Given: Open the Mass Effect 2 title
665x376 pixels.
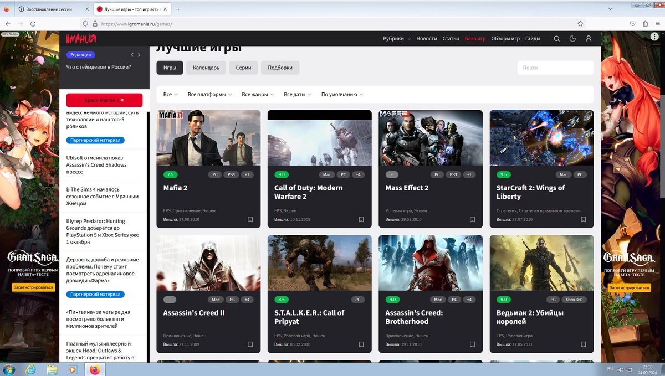Looking at the screenshot, I should 407,188.
